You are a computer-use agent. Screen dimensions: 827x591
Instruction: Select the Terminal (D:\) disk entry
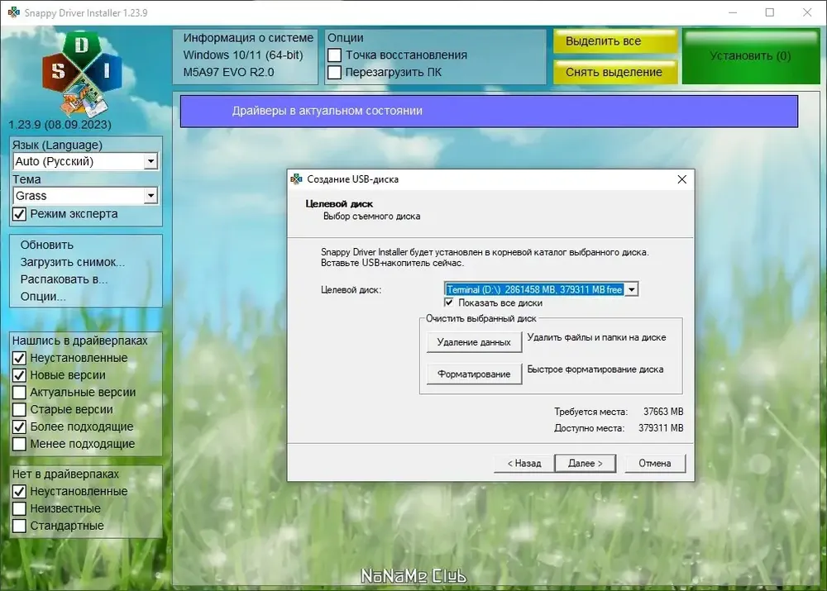(535, 289)
